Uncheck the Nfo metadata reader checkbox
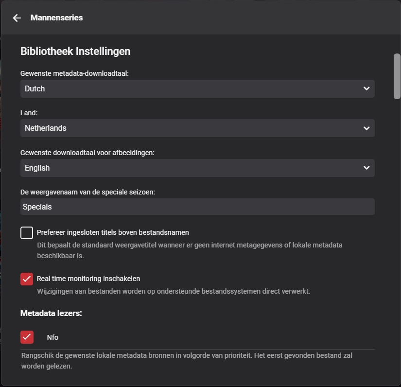This screenshot has height=387, width=401. tap(27, 337)
